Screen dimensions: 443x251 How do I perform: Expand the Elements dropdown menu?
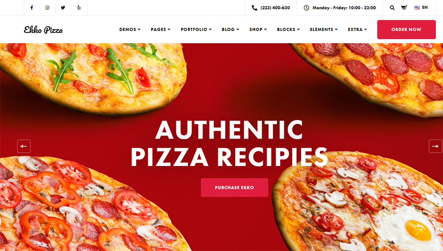pos(324,29)
